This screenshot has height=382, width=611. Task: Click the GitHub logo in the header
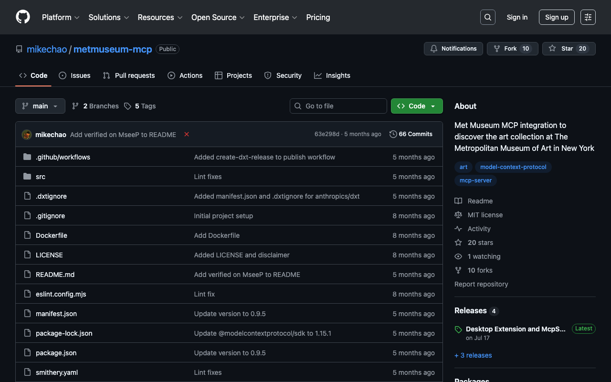23,17
